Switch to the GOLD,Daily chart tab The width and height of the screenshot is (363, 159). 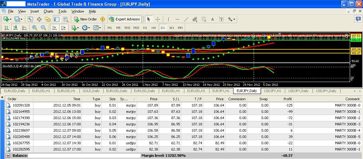(91, 91)
